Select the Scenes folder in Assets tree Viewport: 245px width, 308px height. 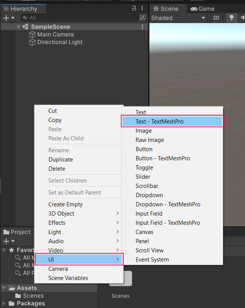click(30, 296)
